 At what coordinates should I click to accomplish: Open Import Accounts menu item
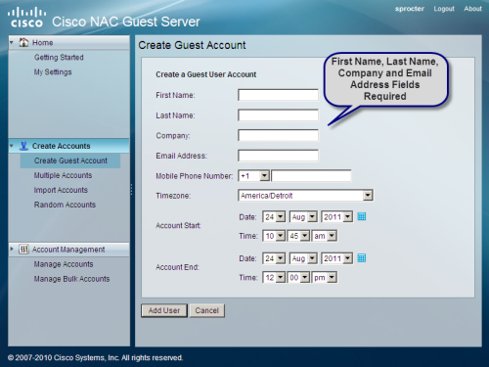(61, 190)
